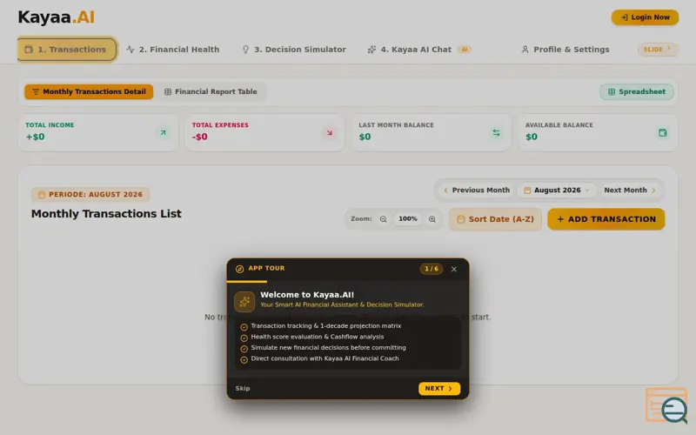The width and height of the screenshot is (696, 435).
Task: Click ADD TRANSACTION button
Action: click(606, 219)
